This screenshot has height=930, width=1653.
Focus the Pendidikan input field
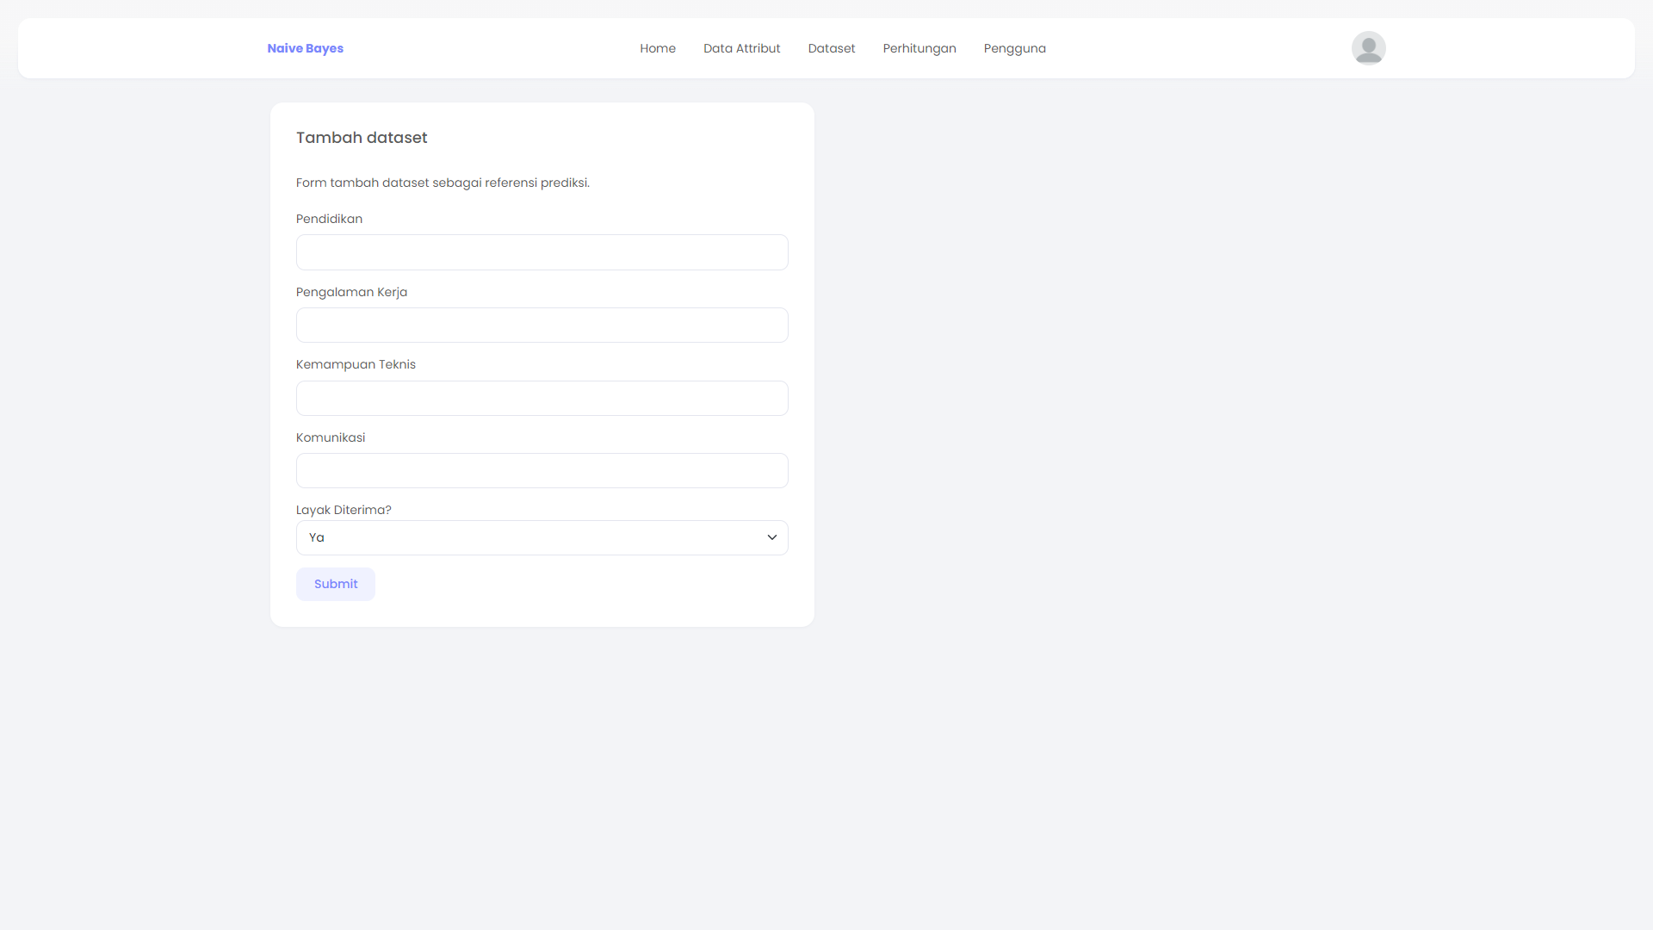pyautogui.click(x=542, y=252)
